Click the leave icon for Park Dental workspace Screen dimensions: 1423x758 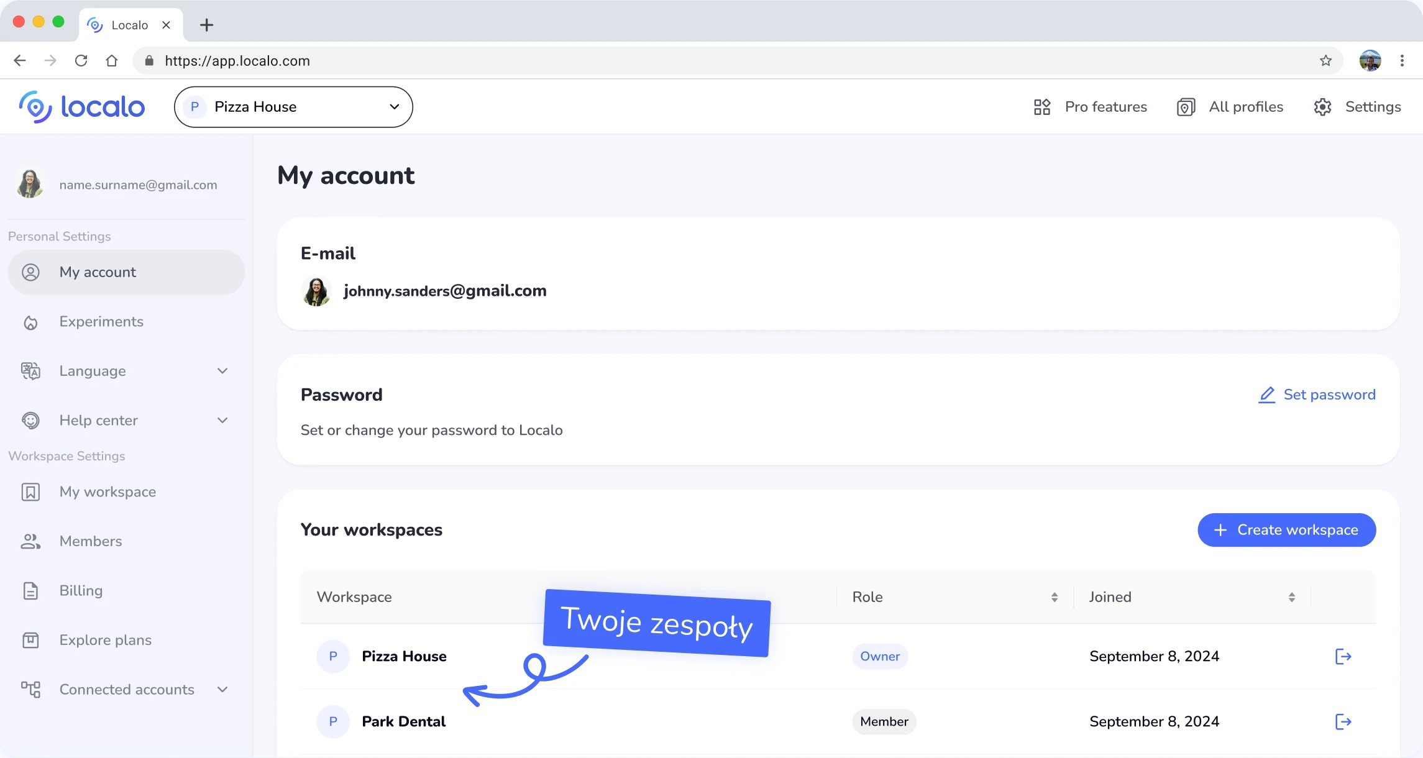[1343, 721]
